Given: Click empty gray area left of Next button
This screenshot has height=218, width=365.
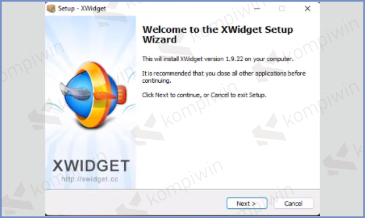Looking at the screenshot, I should [x=135, y=203].
